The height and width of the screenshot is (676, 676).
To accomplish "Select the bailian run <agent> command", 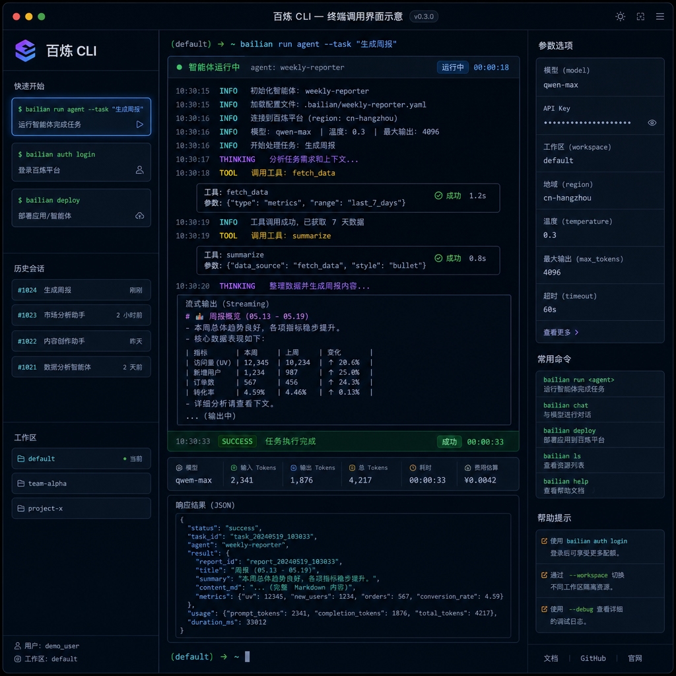I will pos(599,384).
